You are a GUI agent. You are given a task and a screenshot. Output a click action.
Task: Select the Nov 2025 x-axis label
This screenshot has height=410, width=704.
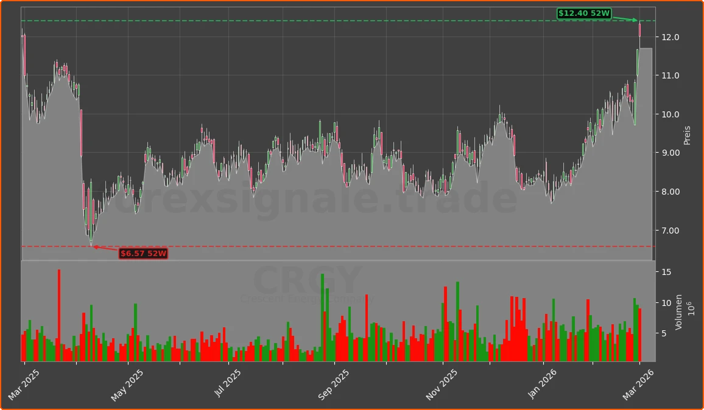point(440,384)
